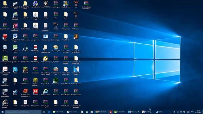The image size is (203, 114).
Task: Click the taskbar search box
Action: point(23,112)
